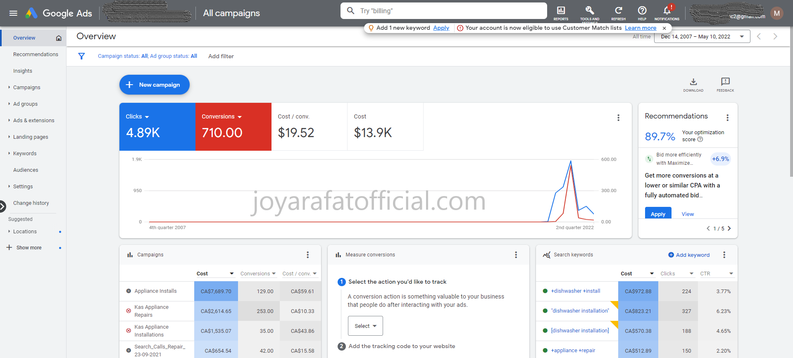Open Campaigns card three-dot menu
This screenshot has width=793, height=358.
(307, 255)
